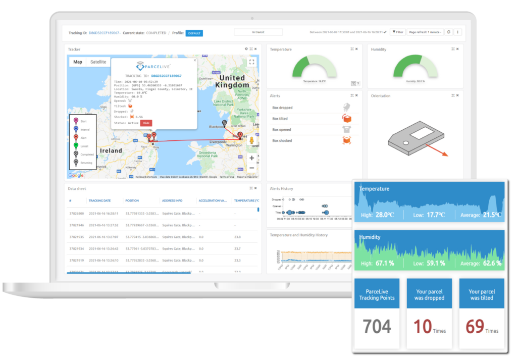
Task: Click the Blackpool completed checkered marker
Action: (x=225, y=123)
